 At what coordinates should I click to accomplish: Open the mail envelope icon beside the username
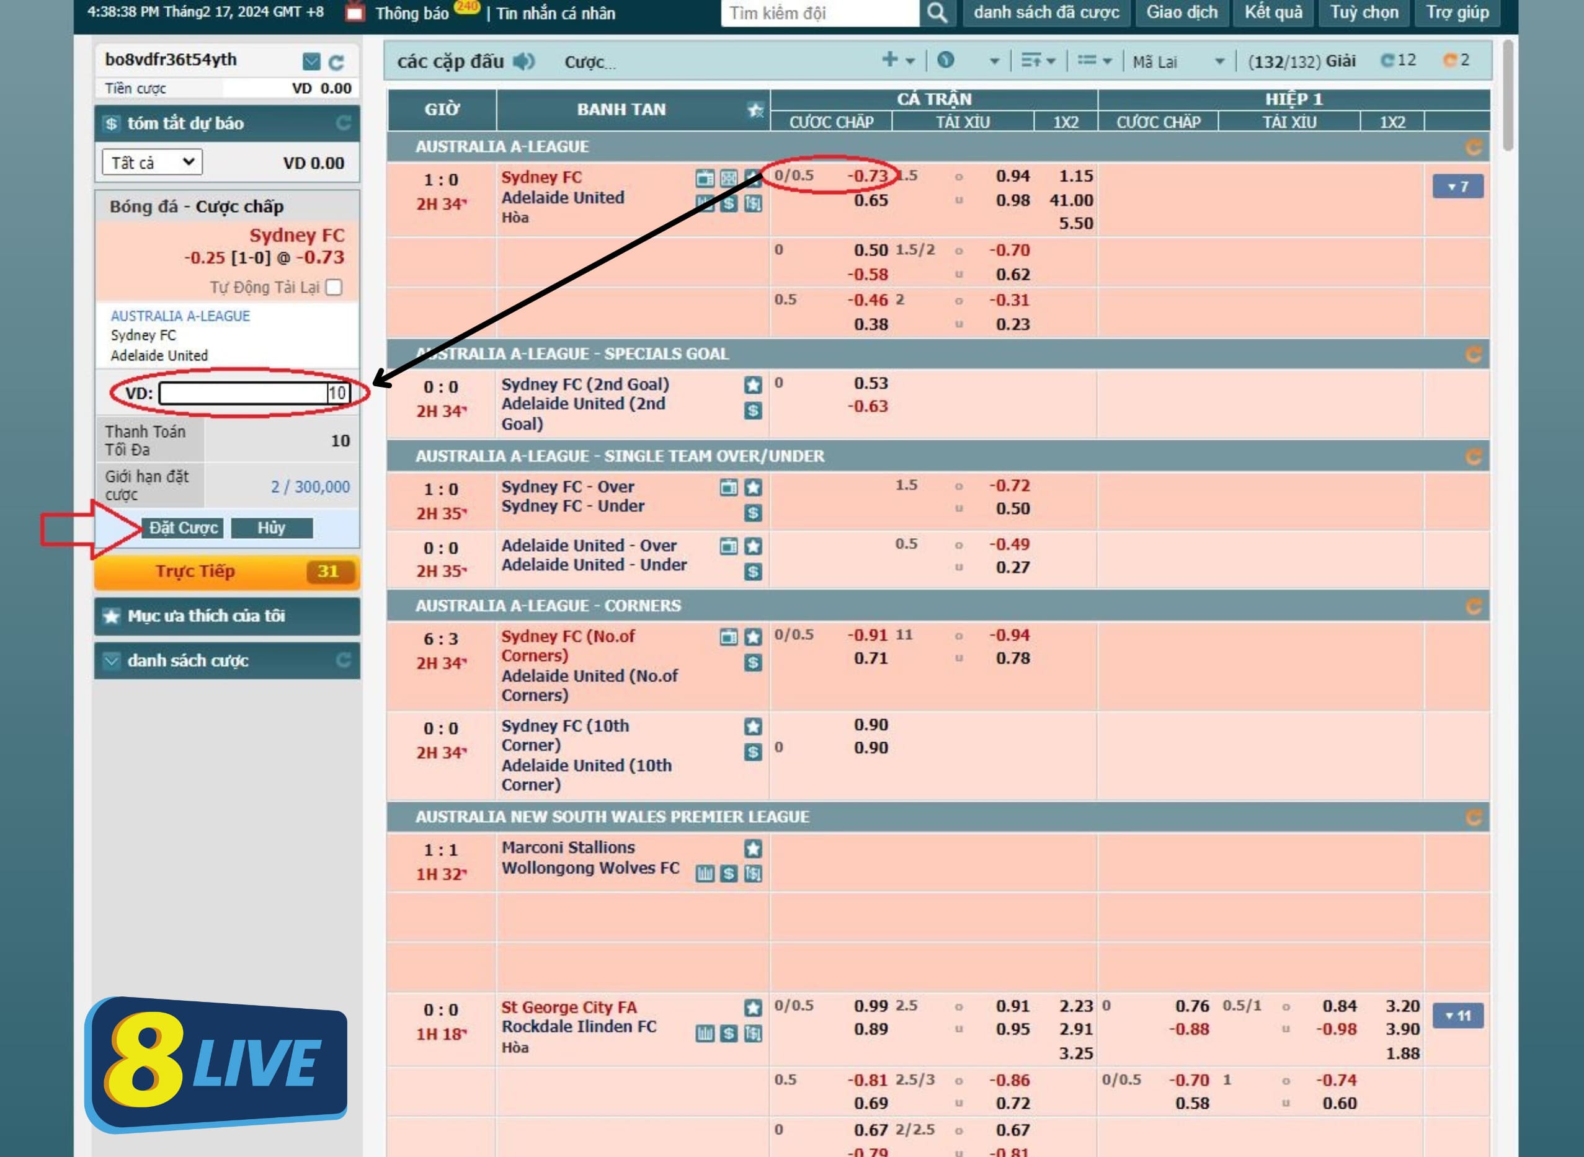(x=311, y=61)
